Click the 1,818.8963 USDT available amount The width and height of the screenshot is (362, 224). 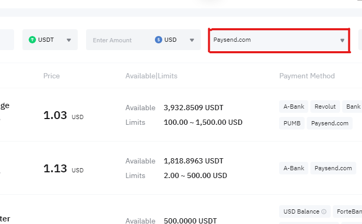(x=194, y=161)
